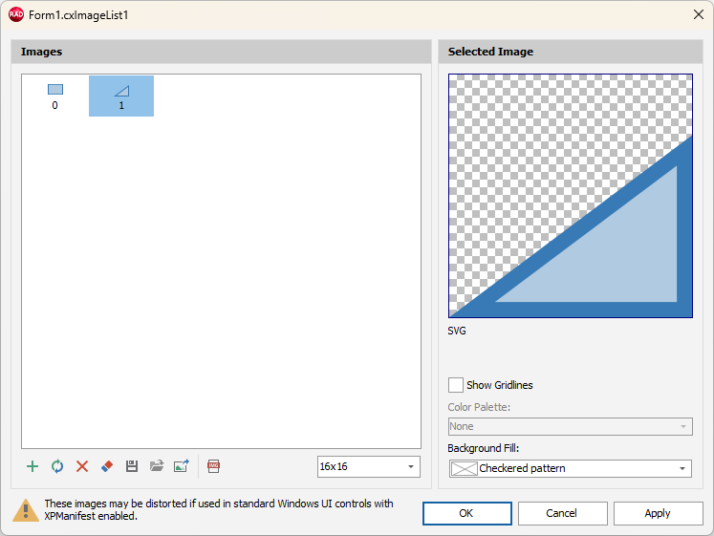Click the Apply button
The height and width of the screenshot is (536, 714).
coord(658,513)
